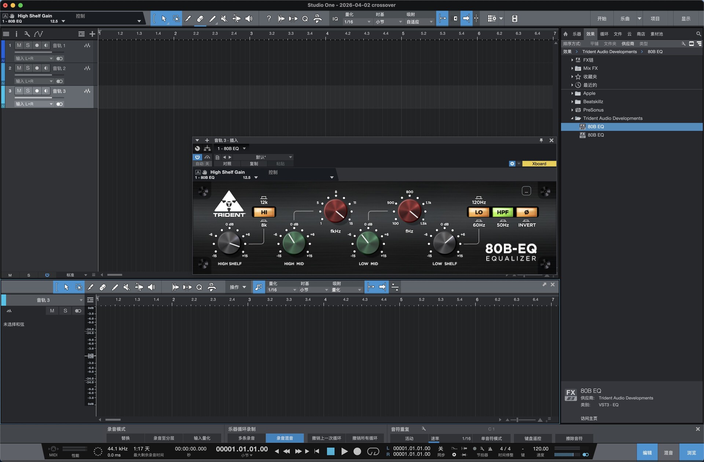Pin the plugin insert window
Image resolution: width=704 pixels, height=462 pixels.
pyautogui.click(x=541, y=140)
